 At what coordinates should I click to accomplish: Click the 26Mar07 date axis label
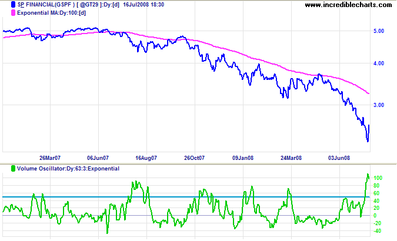[x=50, y=158]
